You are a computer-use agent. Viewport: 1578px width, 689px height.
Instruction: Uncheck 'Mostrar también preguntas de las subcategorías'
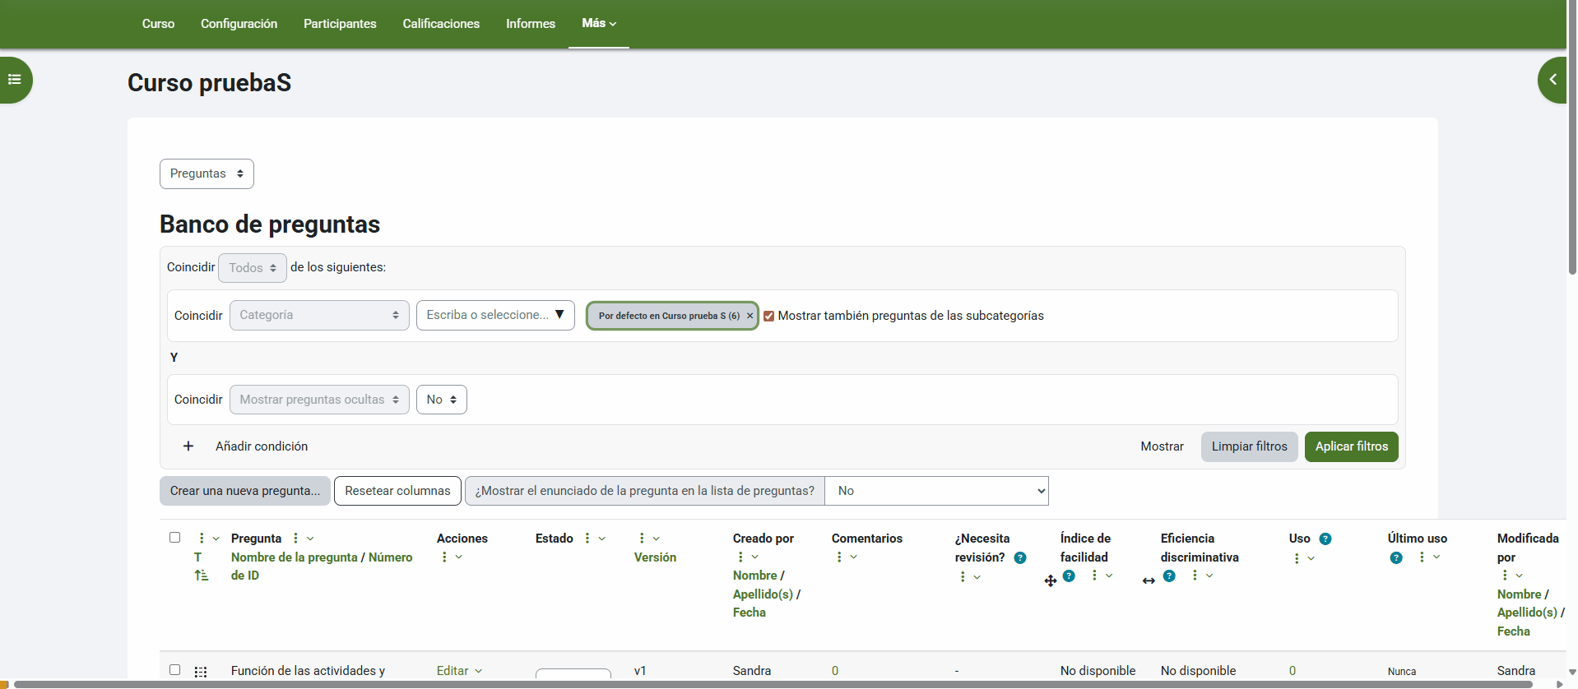click(768, 316)
